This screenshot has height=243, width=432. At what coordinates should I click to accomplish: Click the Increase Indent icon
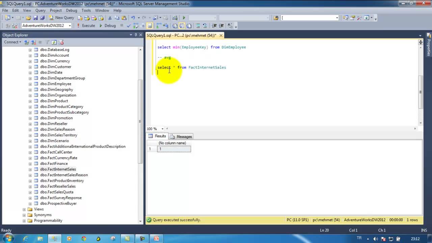coord(221,26)
